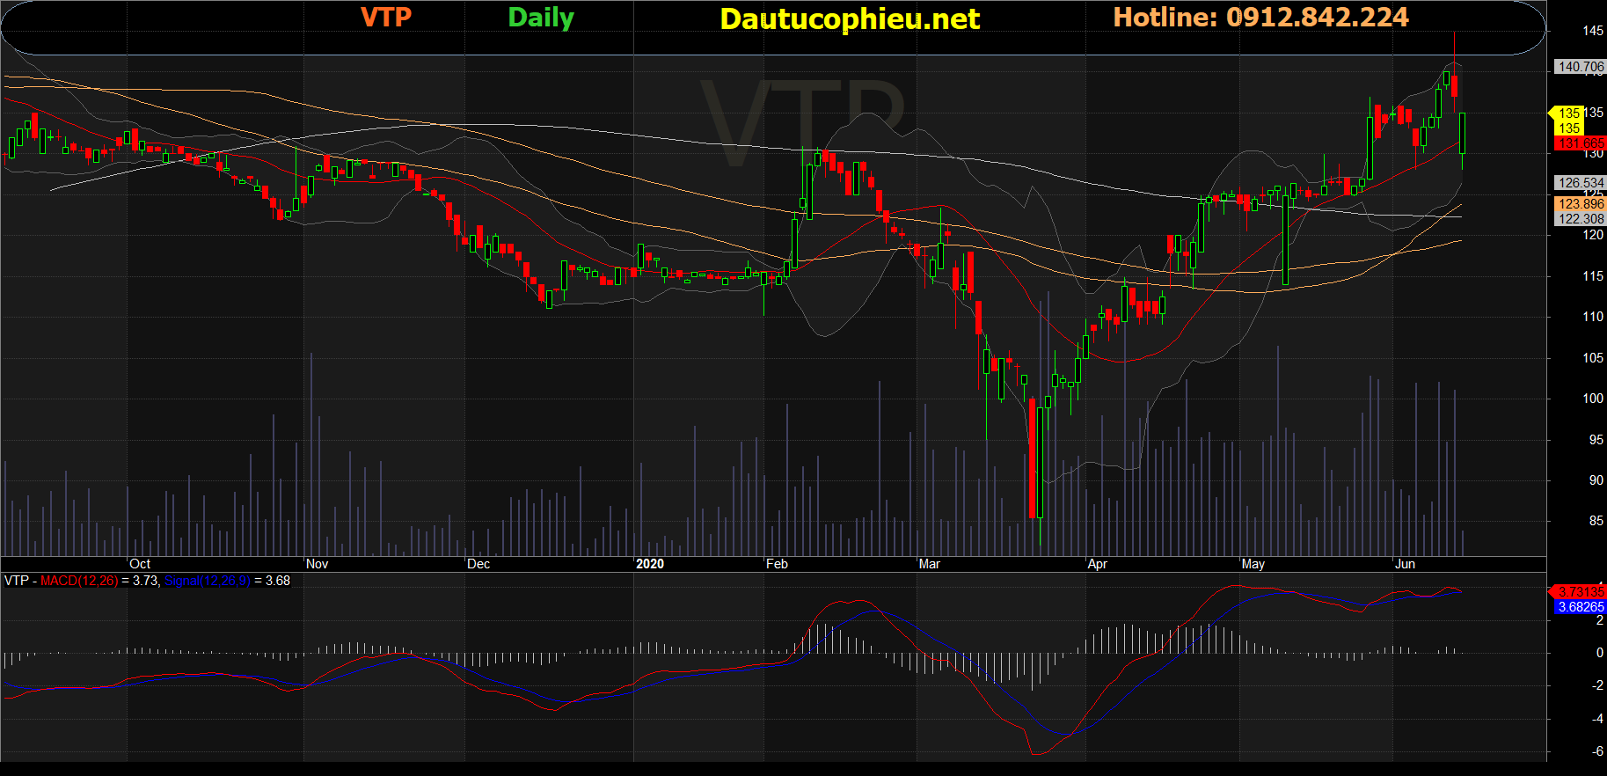
Task: Click the orange VTP ticker title
Action: [385, 18]
